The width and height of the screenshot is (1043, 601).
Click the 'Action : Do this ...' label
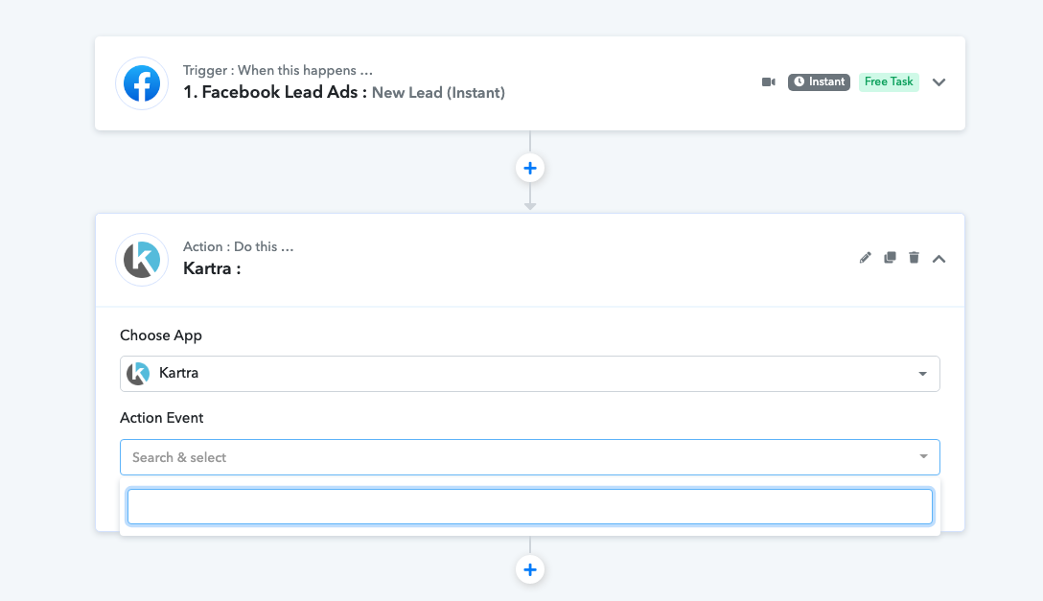[x=238, y=246]
